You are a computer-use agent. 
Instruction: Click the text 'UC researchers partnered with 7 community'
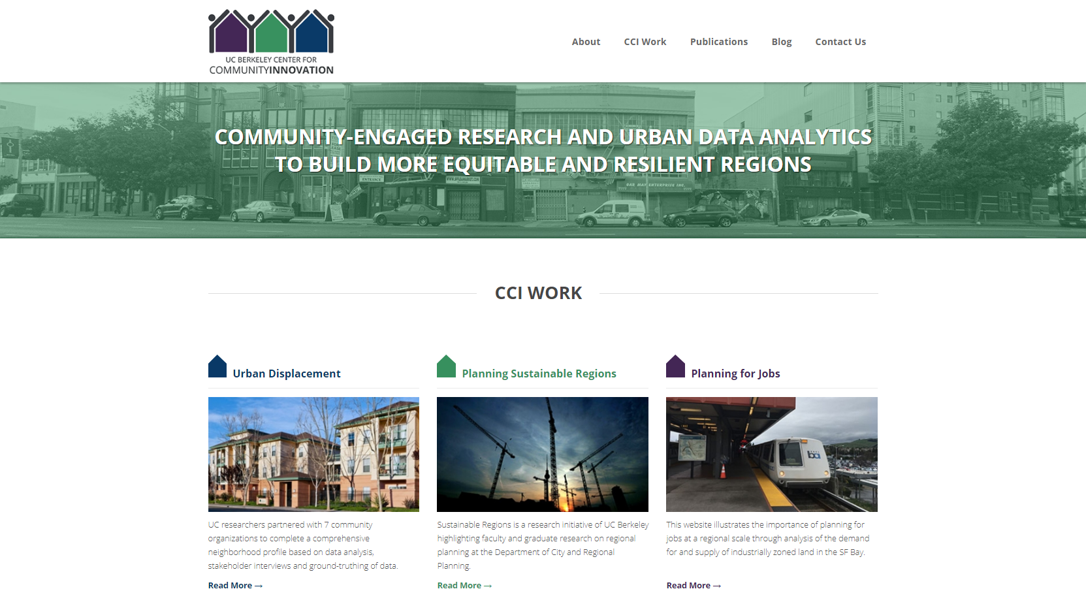[x=290, y=525]
